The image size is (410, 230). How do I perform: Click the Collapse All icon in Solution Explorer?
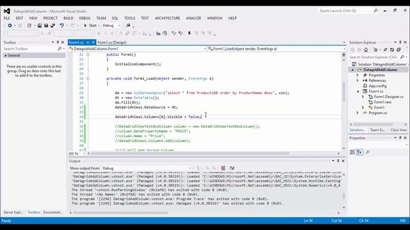tap(398, 50)
